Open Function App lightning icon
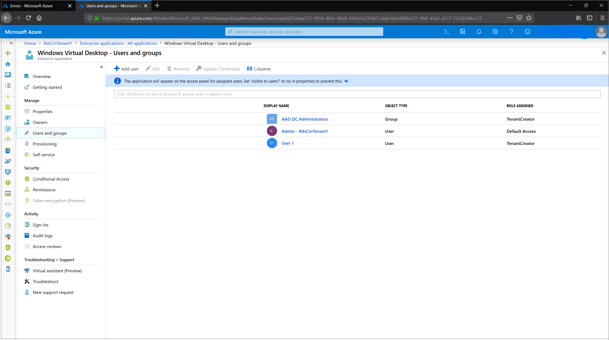Screen dimensions: 609x340 click(x=8, y=140)
